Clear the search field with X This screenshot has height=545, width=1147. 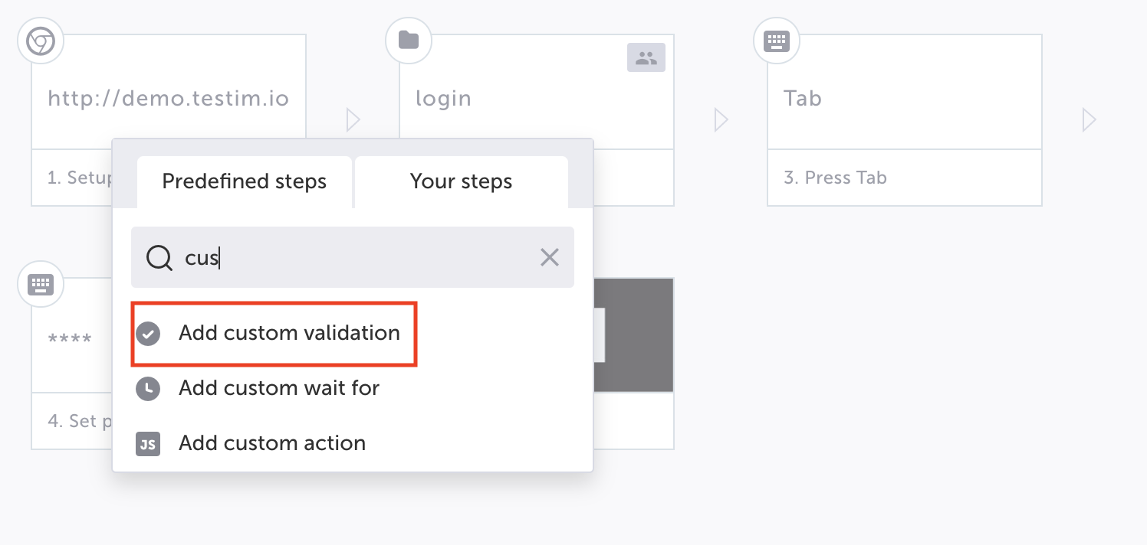[550, 258]
